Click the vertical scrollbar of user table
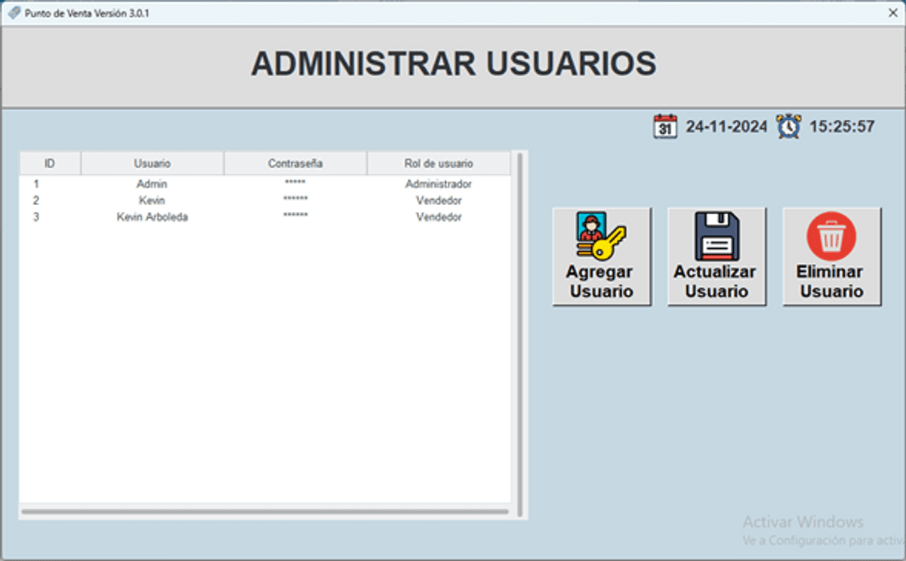This screenshot has height=561, width=906. (519, 332)
